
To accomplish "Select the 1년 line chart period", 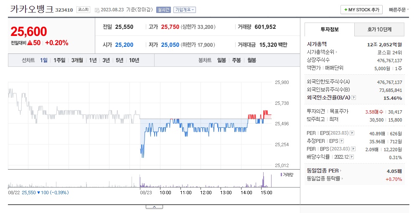I will point(93,60).
